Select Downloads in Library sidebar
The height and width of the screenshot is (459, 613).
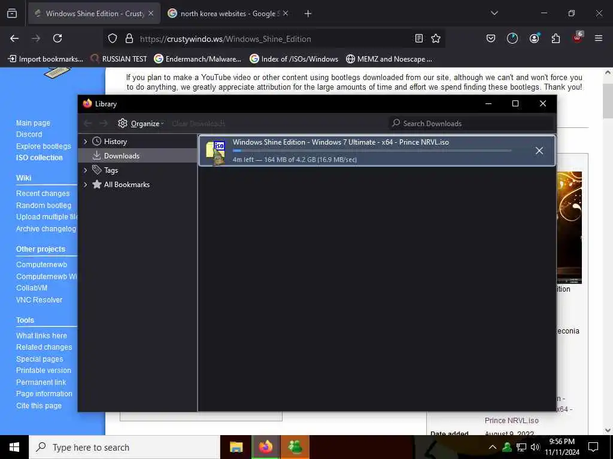click(x=121, y=156)
